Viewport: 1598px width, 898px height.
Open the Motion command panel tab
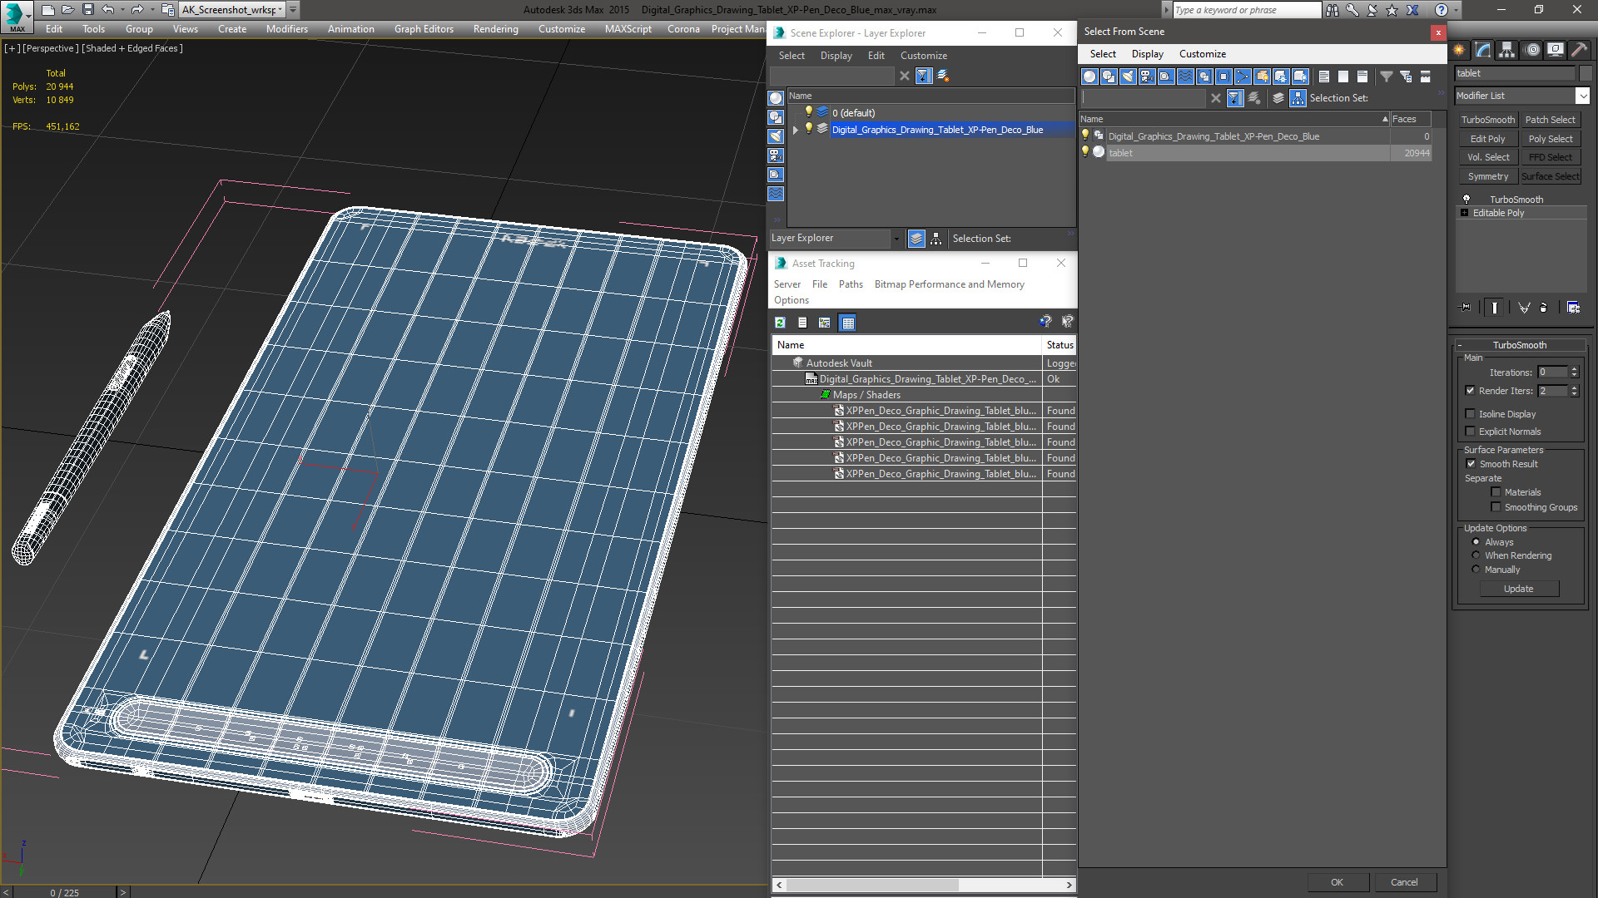1531,50
